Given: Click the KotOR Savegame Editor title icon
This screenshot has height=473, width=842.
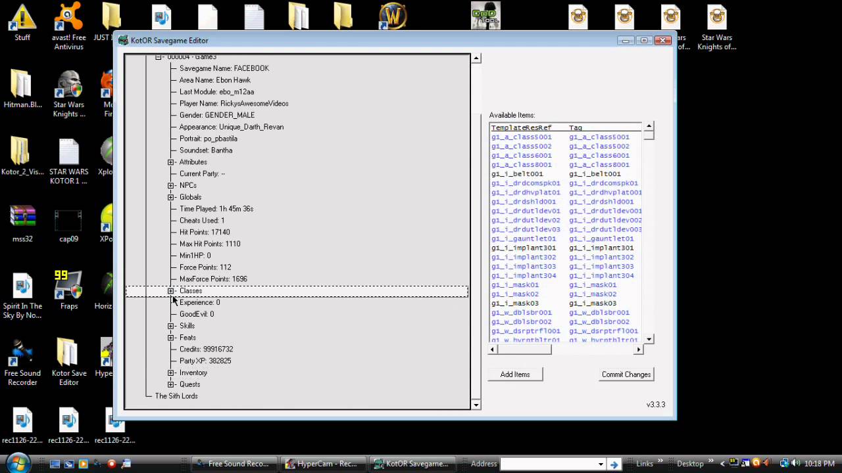Looking at the screenshot, I should pyautogui.click(x=123, y=40).
